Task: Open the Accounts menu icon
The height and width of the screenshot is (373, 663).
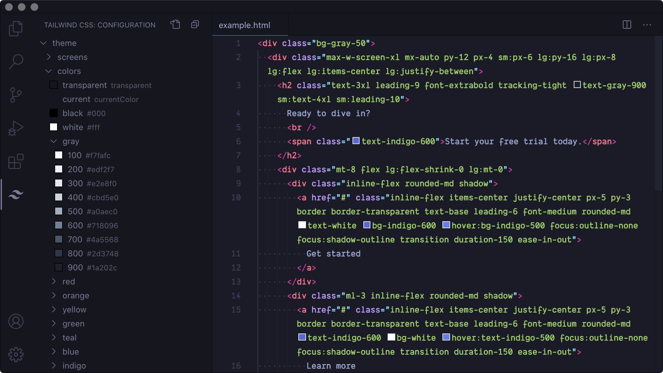Action: 16,321
